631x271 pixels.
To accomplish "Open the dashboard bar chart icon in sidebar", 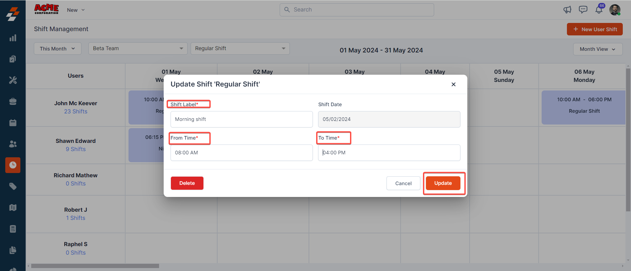I will [13, 38].
